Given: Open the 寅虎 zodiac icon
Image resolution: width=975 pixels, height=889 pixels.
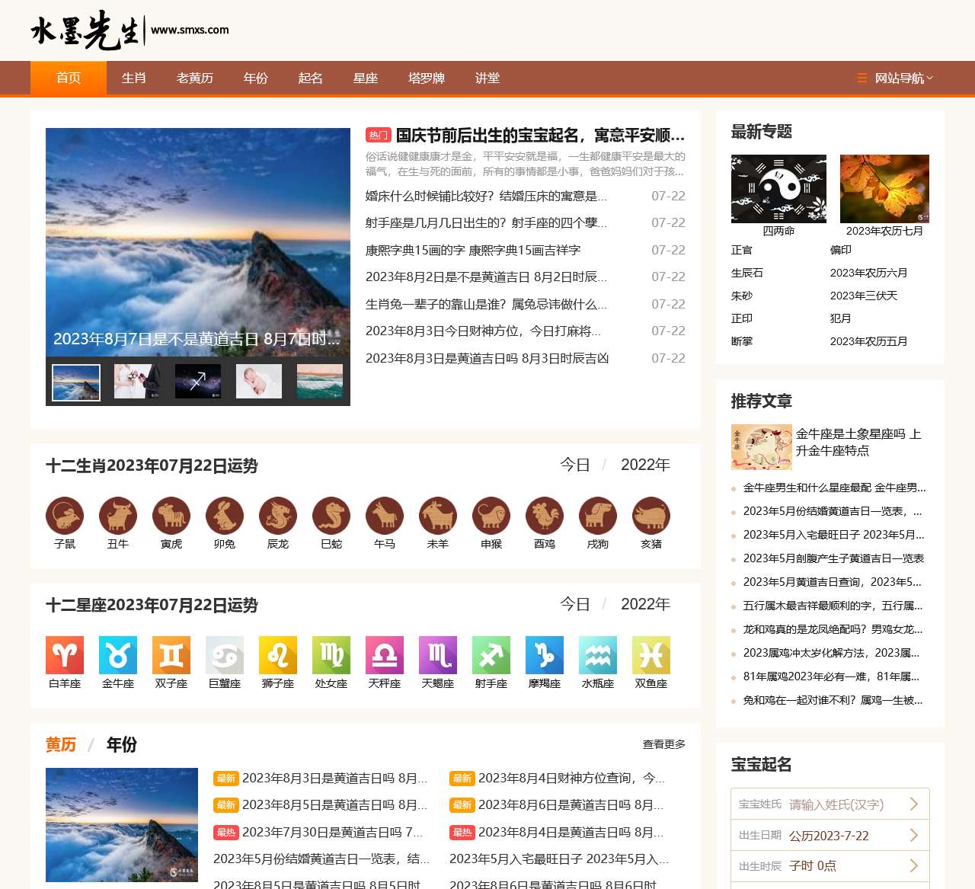Looking at the screenshot, I should click(171, 516).
